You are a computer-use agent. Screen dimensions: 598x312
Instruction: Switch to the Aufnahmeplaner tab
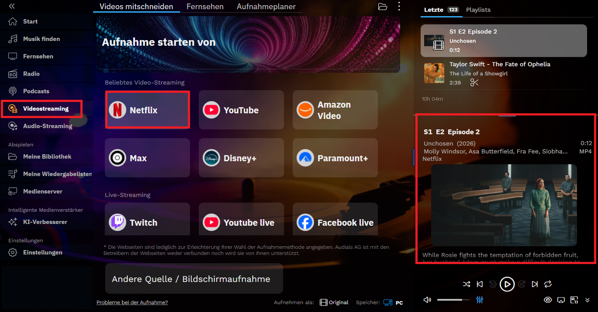click(266, 7)
